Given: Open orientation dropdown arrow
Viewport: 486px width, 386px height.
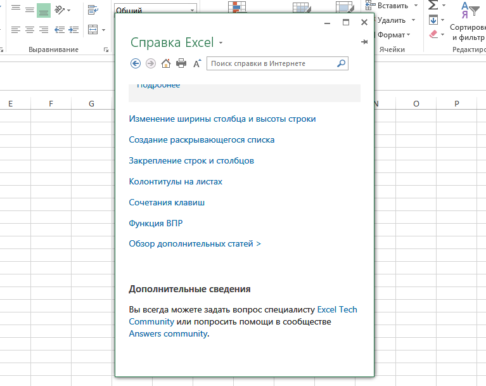Looking at the screenshot, I should click(68, 11).
